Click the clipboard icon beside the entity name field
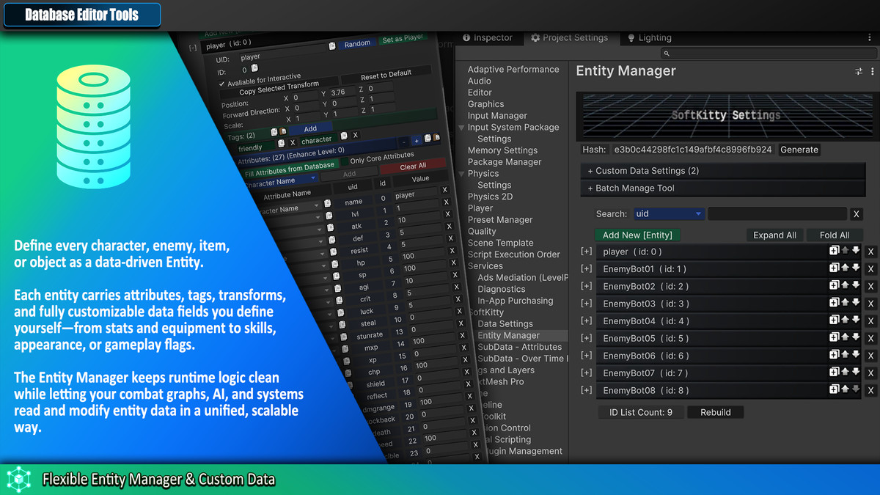 coord(332,45)
